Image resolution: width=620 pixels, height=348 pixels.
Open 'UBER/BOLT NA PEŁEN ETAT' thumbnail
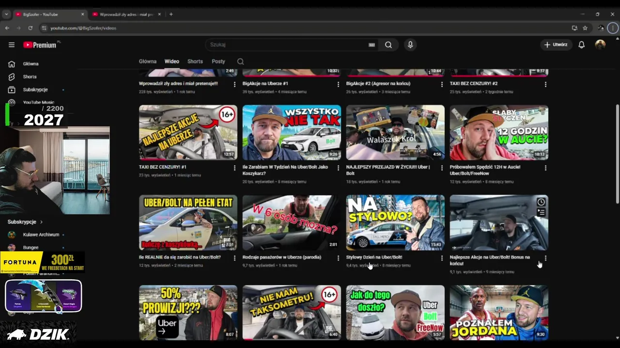(x=188, y=222)
